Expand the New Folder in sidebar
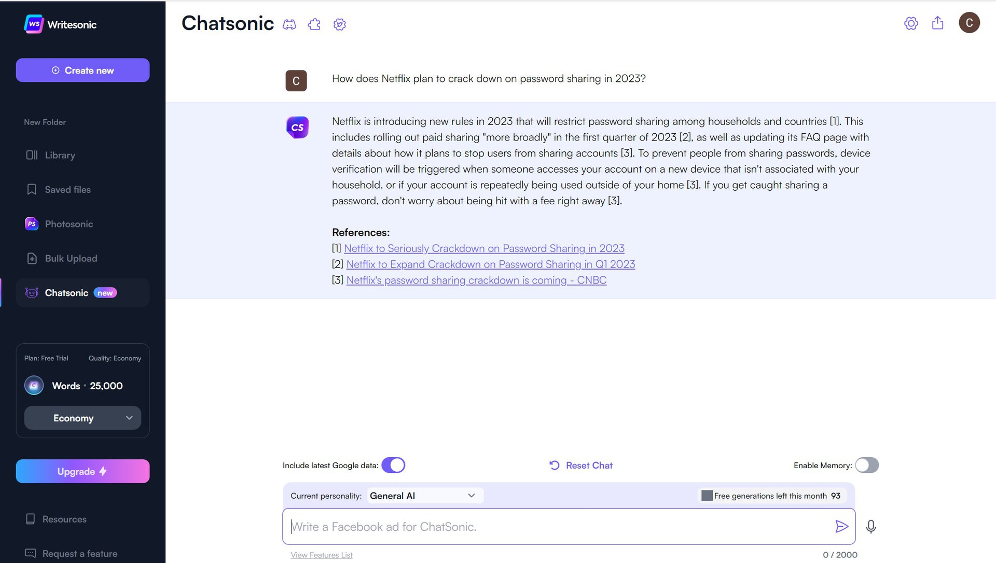The width and height of the screenshot is (996, 563). click(x=45, y=122)
